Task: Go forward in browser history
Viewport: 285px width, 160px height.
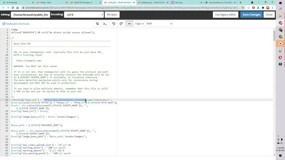Action: (x=8, y=8)
